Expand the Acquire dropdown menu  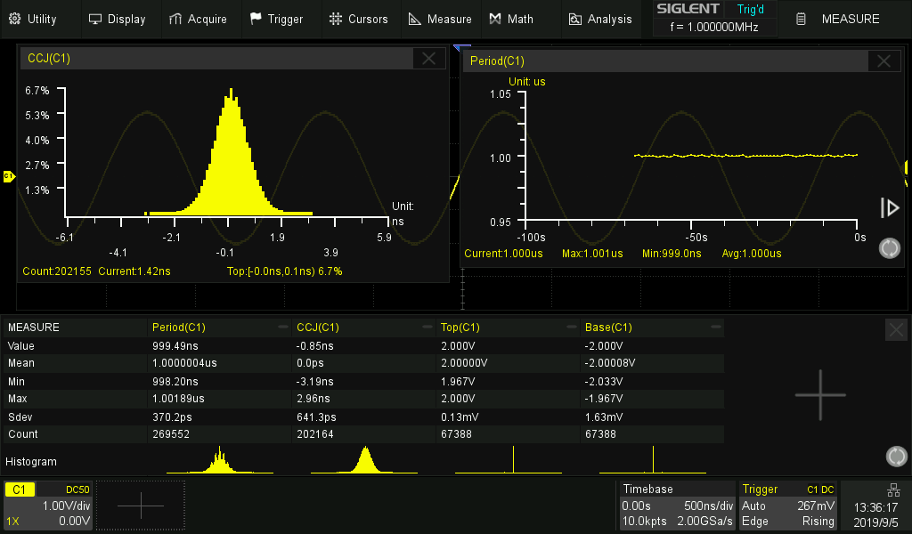198,19
